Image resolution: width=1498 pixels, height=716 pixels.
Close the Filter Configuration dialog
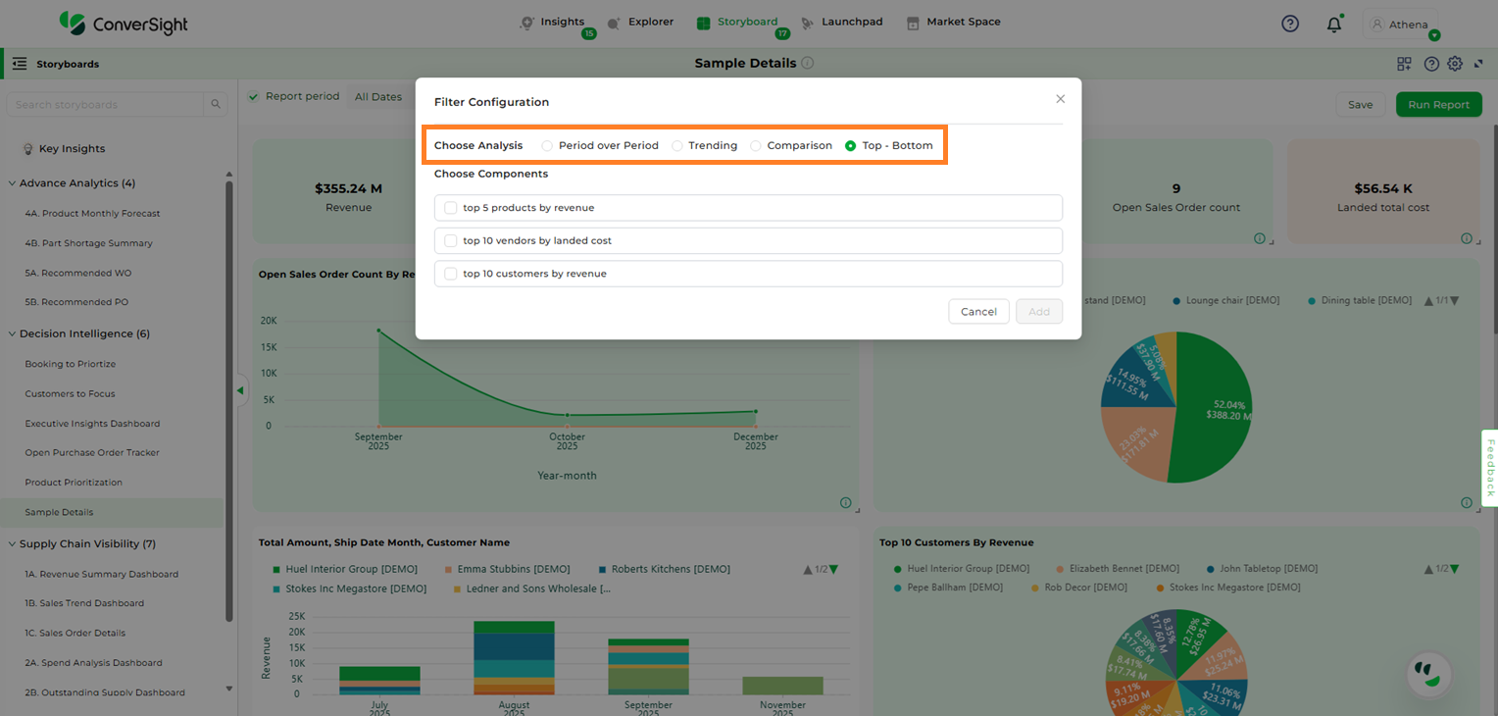click(1060, 99)
